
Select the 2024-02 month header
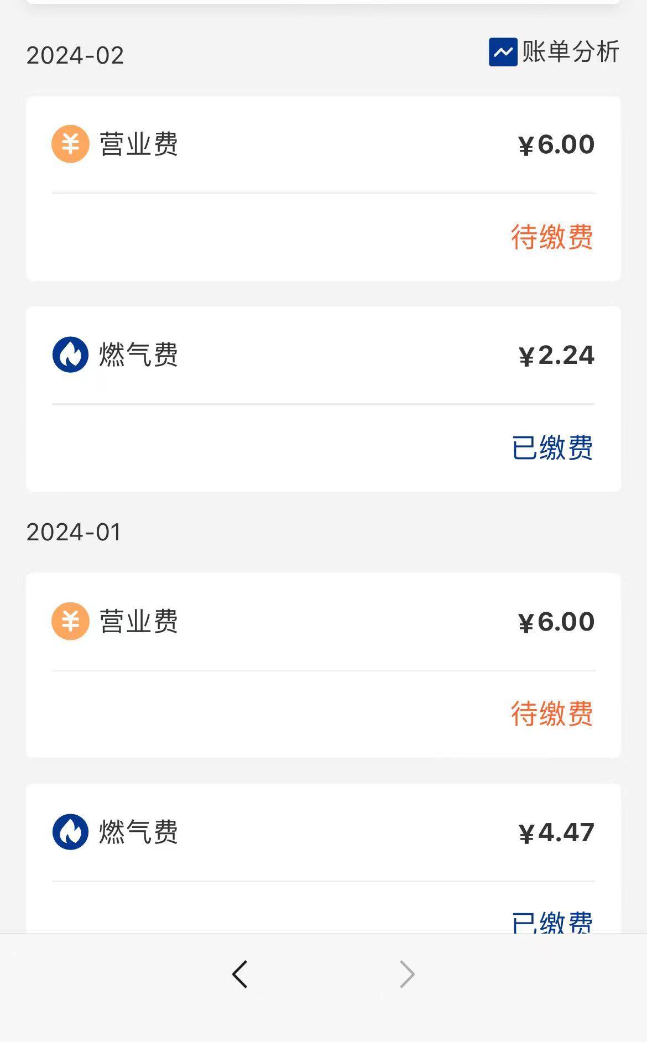75,55
